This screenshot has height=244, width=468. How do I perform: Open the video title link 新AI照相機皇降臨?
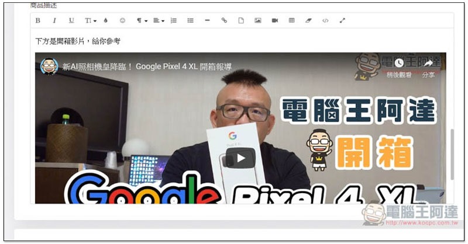click(x=147, y=67)
